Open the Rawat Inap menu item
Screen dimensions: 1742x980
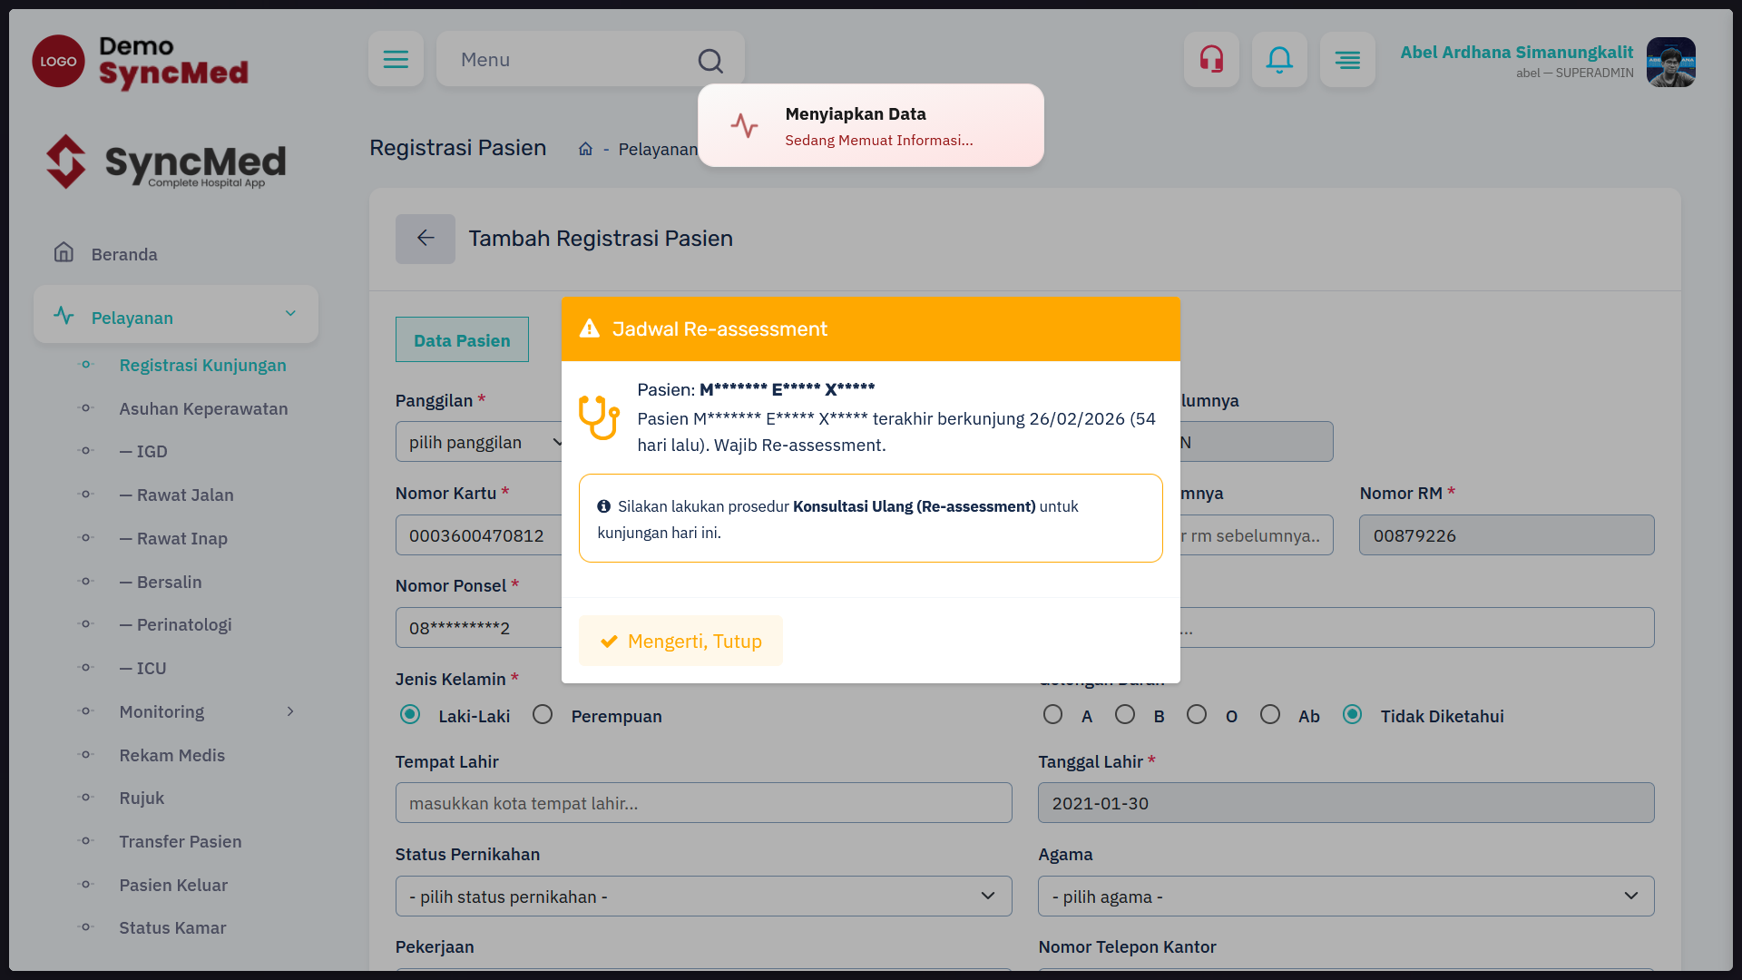[173, 538]
